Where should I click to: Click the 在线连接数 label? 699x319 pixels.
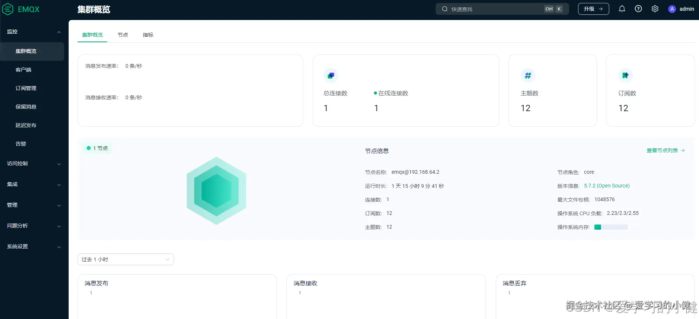coord(393,93)
